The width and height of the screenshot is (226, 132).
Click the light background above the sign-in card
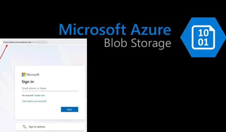(50, 56)
